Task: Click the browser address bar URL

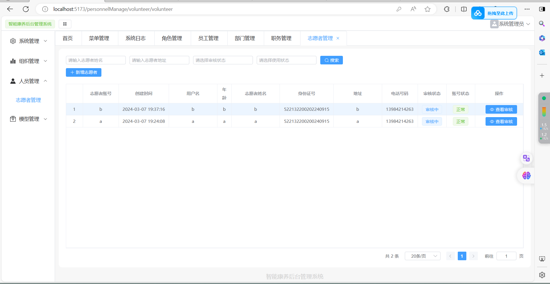Action: tap(113, 9)
